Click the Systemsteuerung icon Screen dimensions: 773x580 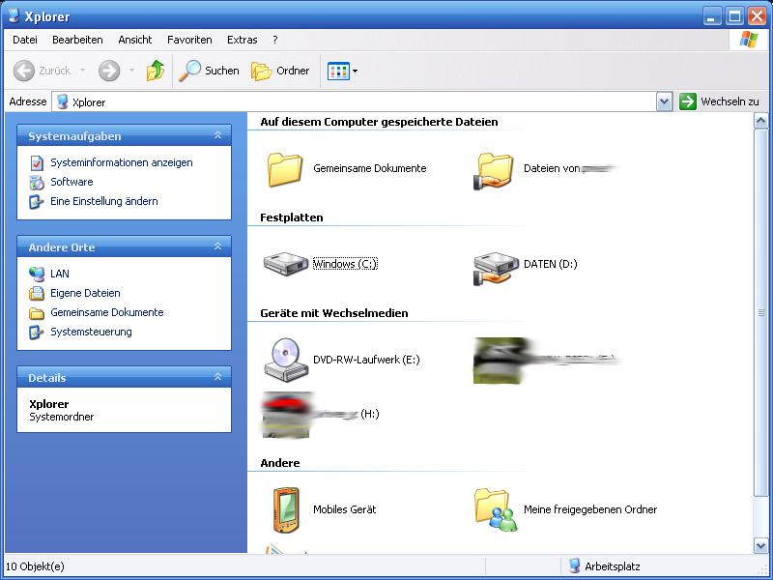tap(37, 333)
